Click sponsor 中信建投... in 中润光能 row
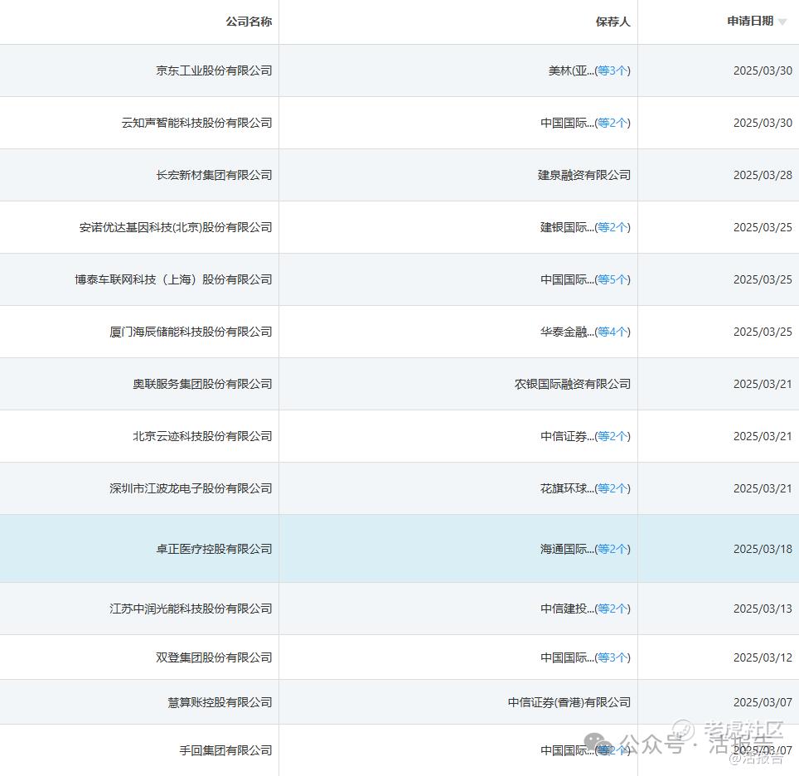 567,609
